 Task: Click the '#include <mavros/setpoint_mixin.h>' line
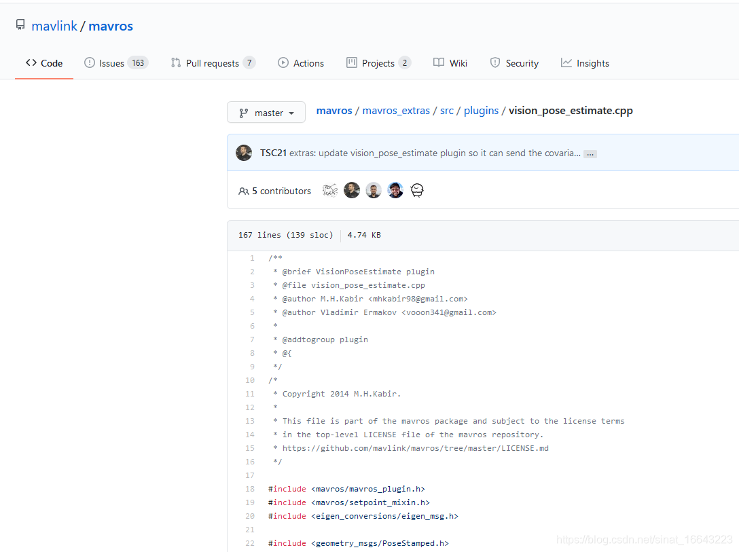pyautogui.click(x=349, y=502)
